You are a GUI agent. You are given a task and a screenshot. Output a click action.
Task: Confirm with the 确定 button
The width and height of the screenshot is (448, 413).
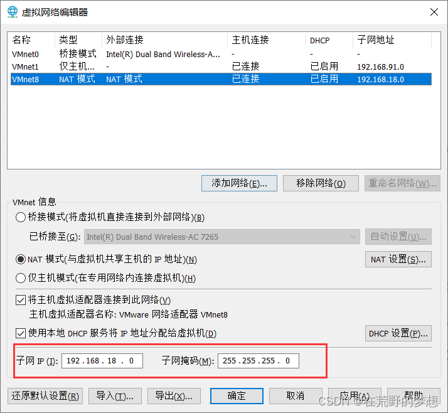pyautogui.click(x=237, y=396)
